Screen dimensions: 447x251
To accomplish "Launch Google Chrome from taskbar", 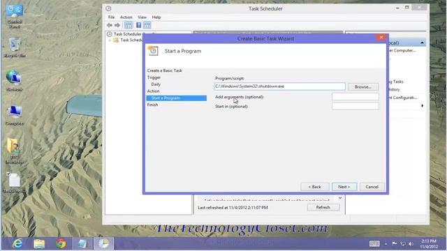I will [x=61, y=243].
